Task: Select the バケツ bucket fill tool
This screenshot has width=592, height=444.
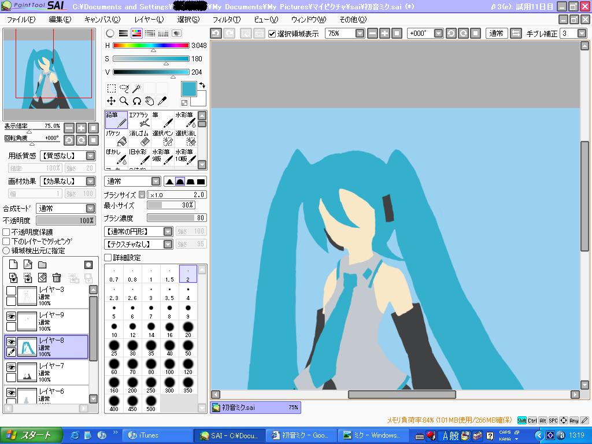Action: (x=116, y=138)
